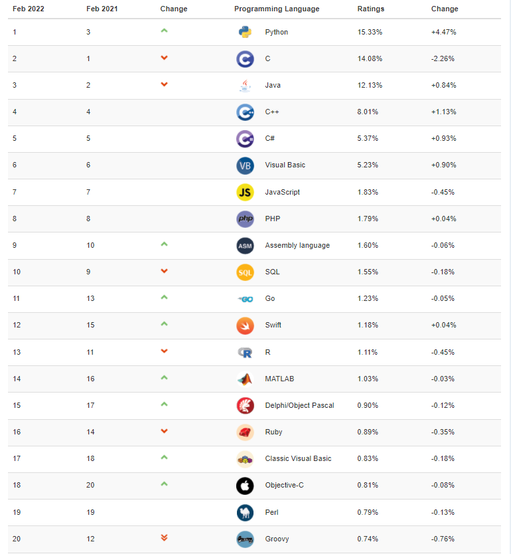Click the Programming Language column header
The height and width of the screenshot is (554, 511).
[277, 9]
